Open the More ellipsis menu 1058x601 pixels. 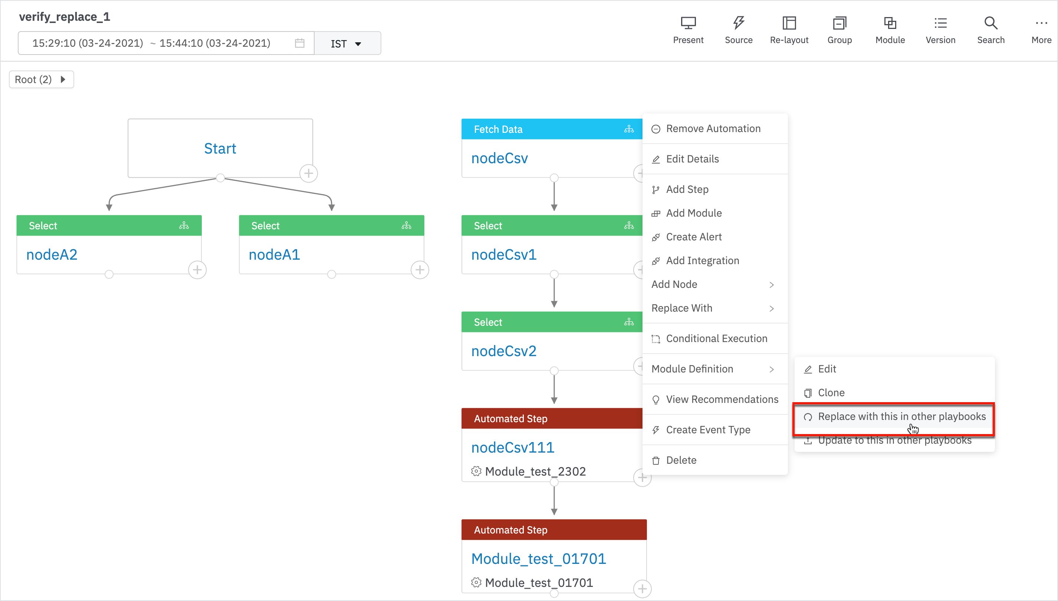[x=1041, y=23]
